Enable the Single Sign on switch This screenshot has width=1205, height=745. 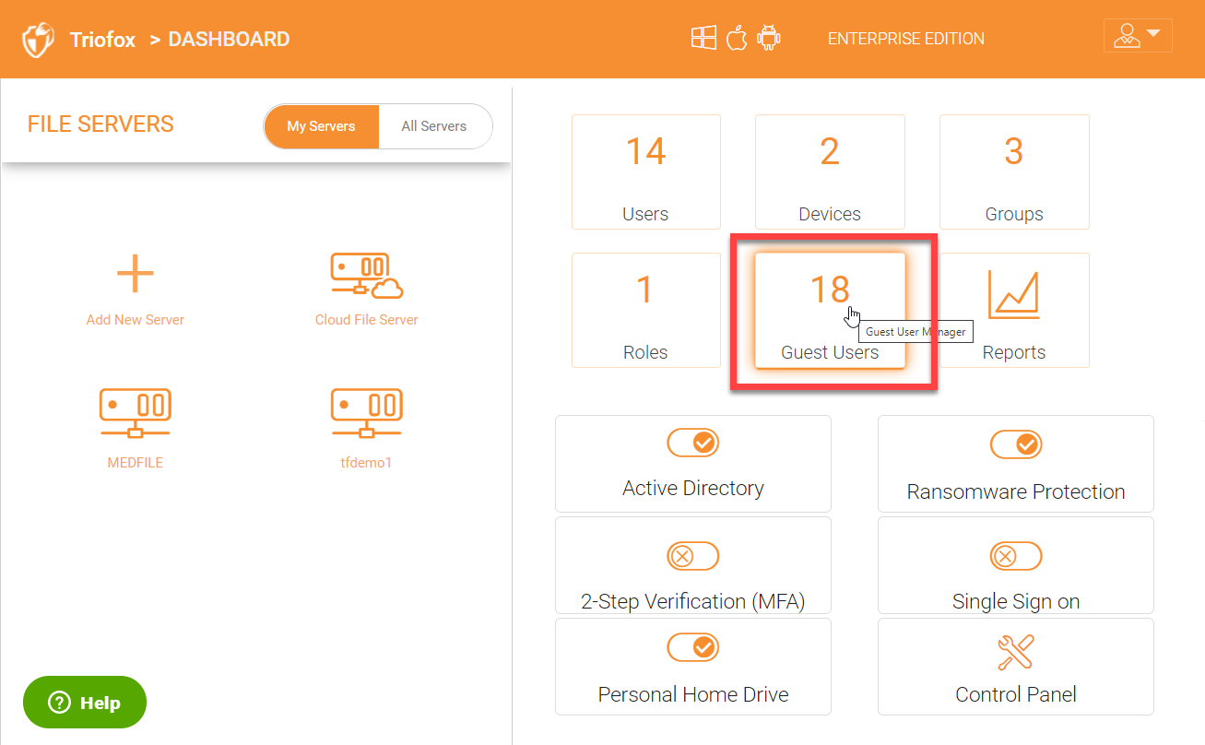point(1016,556)
